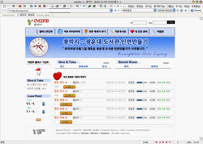Go to the Home page icon

(31, 6)
